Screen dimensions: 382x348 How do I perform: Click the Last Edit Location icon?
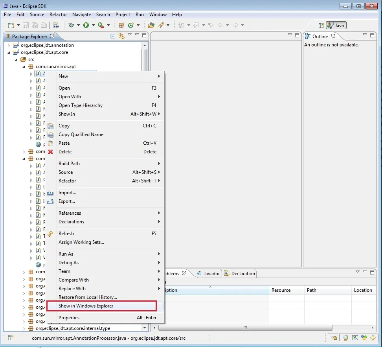[x=211, y=25]
